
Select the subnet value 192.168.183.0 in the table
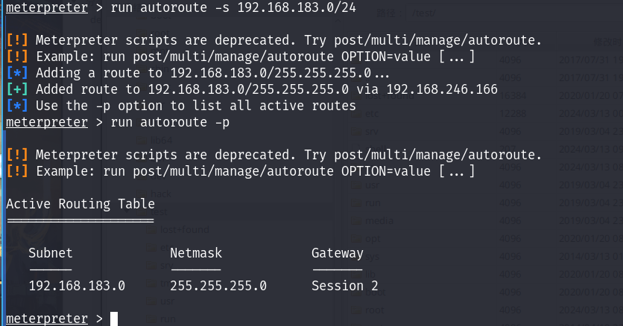coord(77,285)
